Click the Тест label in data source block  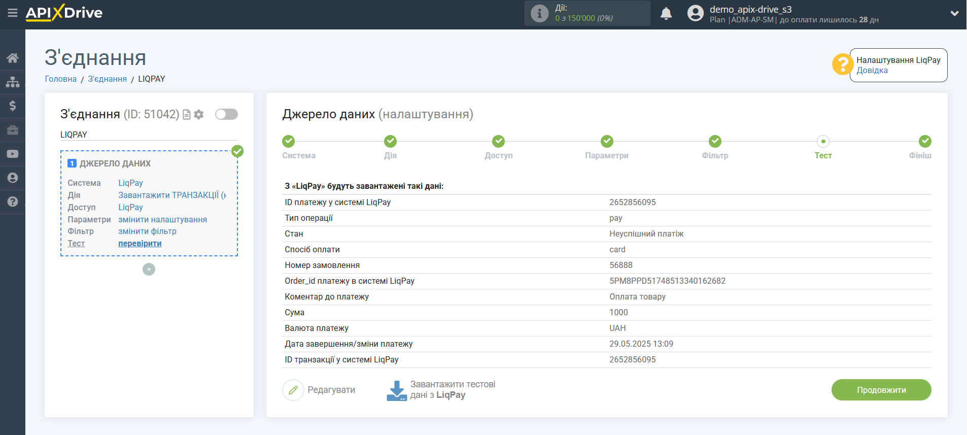(x=76, y=243)
